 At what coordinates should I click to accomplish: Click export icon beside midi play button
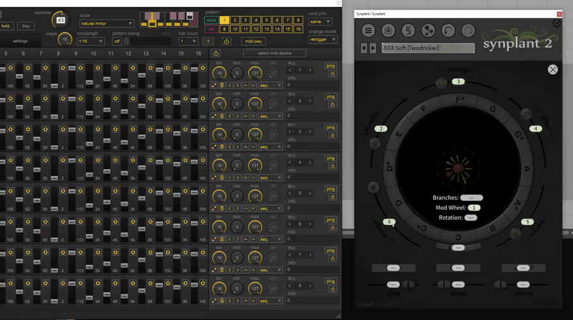(x=226, y=41)
